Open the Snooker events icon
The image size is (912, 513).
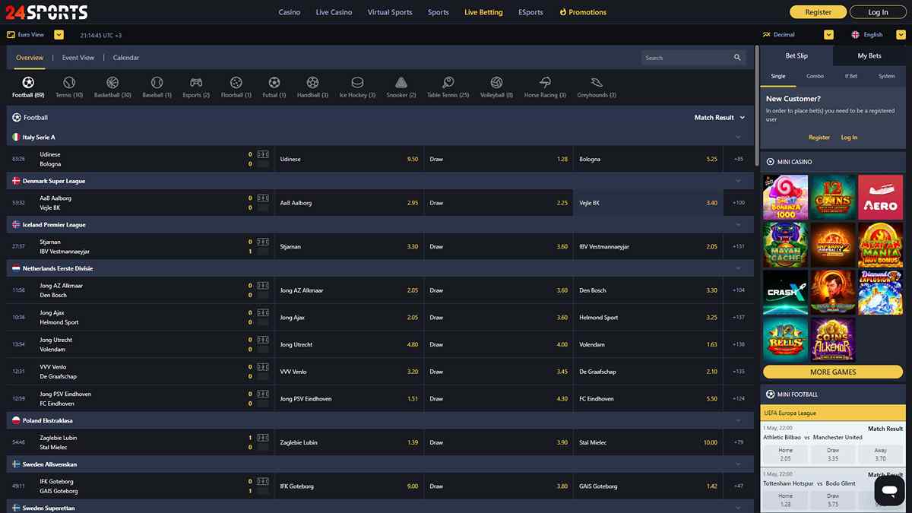point(401,84)
